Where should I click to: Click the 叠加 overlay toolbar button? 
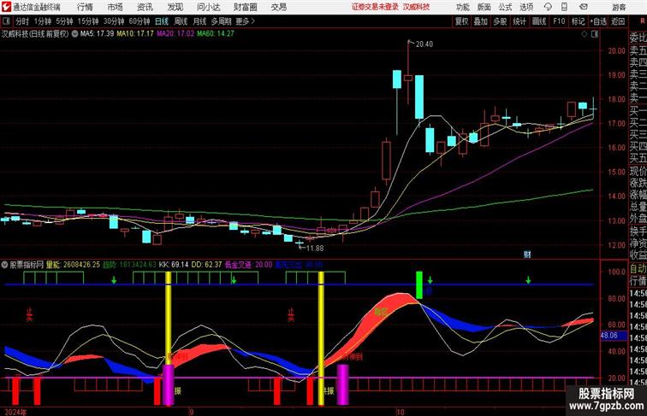[x=481, y=21]
